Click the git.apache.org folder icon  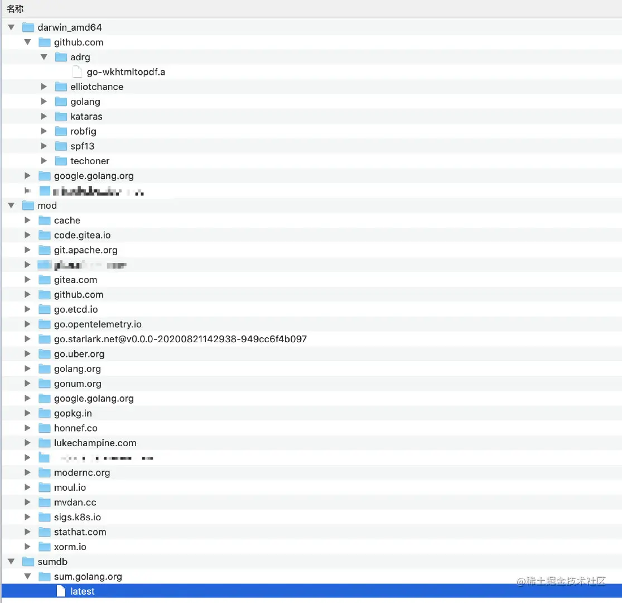[45, 250]
